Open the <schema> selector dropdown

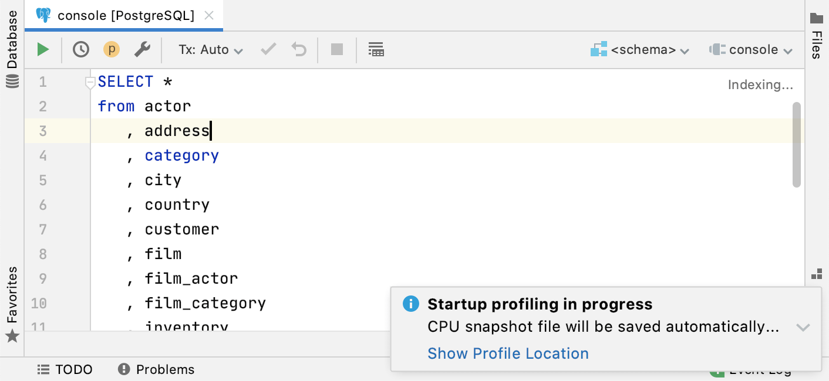[x=641, y=49]
